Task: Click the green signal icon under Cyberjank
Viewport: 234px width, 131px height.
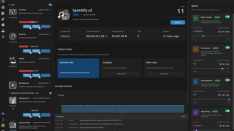Action: tap(13, 109)
